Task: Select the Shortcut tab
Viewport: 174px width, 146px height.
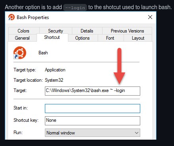Action: [52, 37]
